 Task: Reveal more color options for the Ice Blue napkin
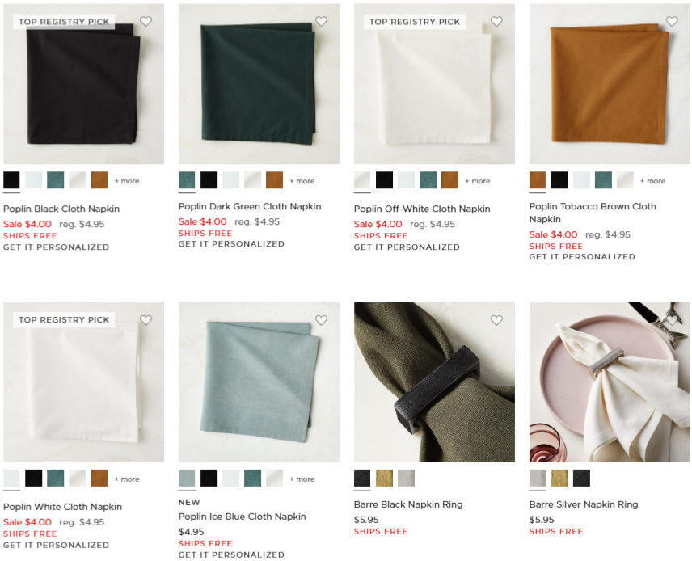tap(301, 479)
